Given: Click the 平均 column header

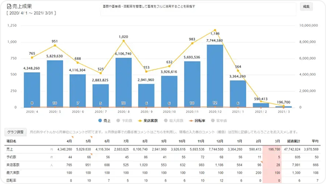Looking at the screenshot, I should point(315,141).
